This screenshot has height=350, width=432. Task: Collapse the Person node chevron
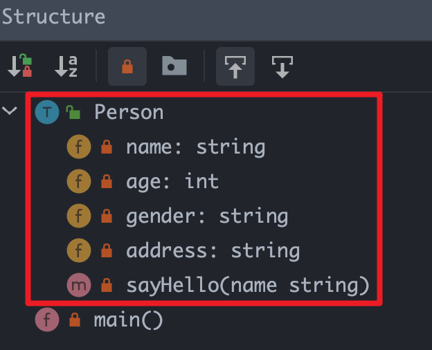tap(10, 111)
